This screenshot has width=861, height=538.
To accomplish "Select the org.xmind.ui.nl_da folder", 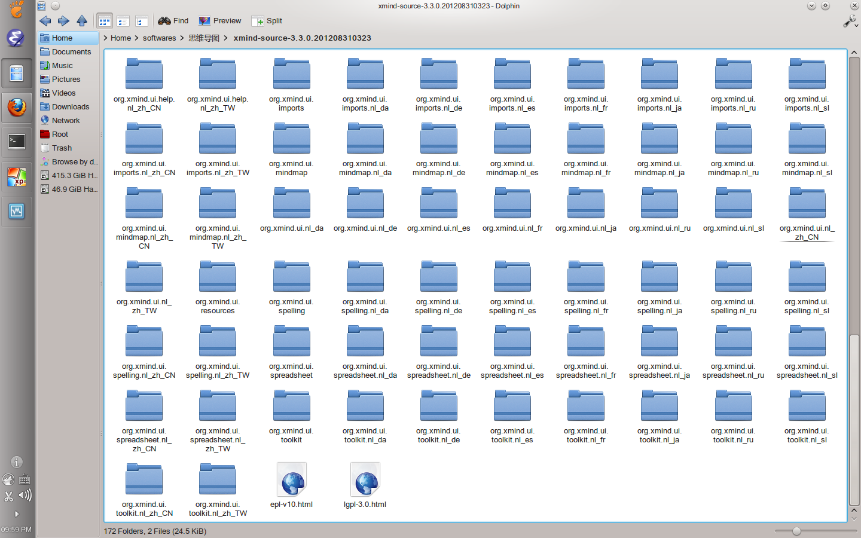I will [291, 209].
